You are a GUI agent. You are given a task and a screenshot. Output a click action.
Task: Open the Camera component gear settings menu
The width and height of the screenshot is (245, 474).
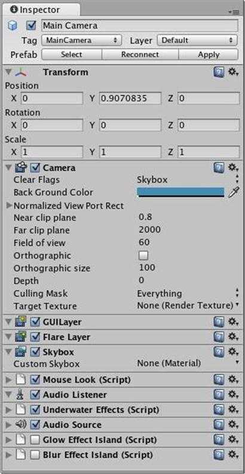coord(233,167)
